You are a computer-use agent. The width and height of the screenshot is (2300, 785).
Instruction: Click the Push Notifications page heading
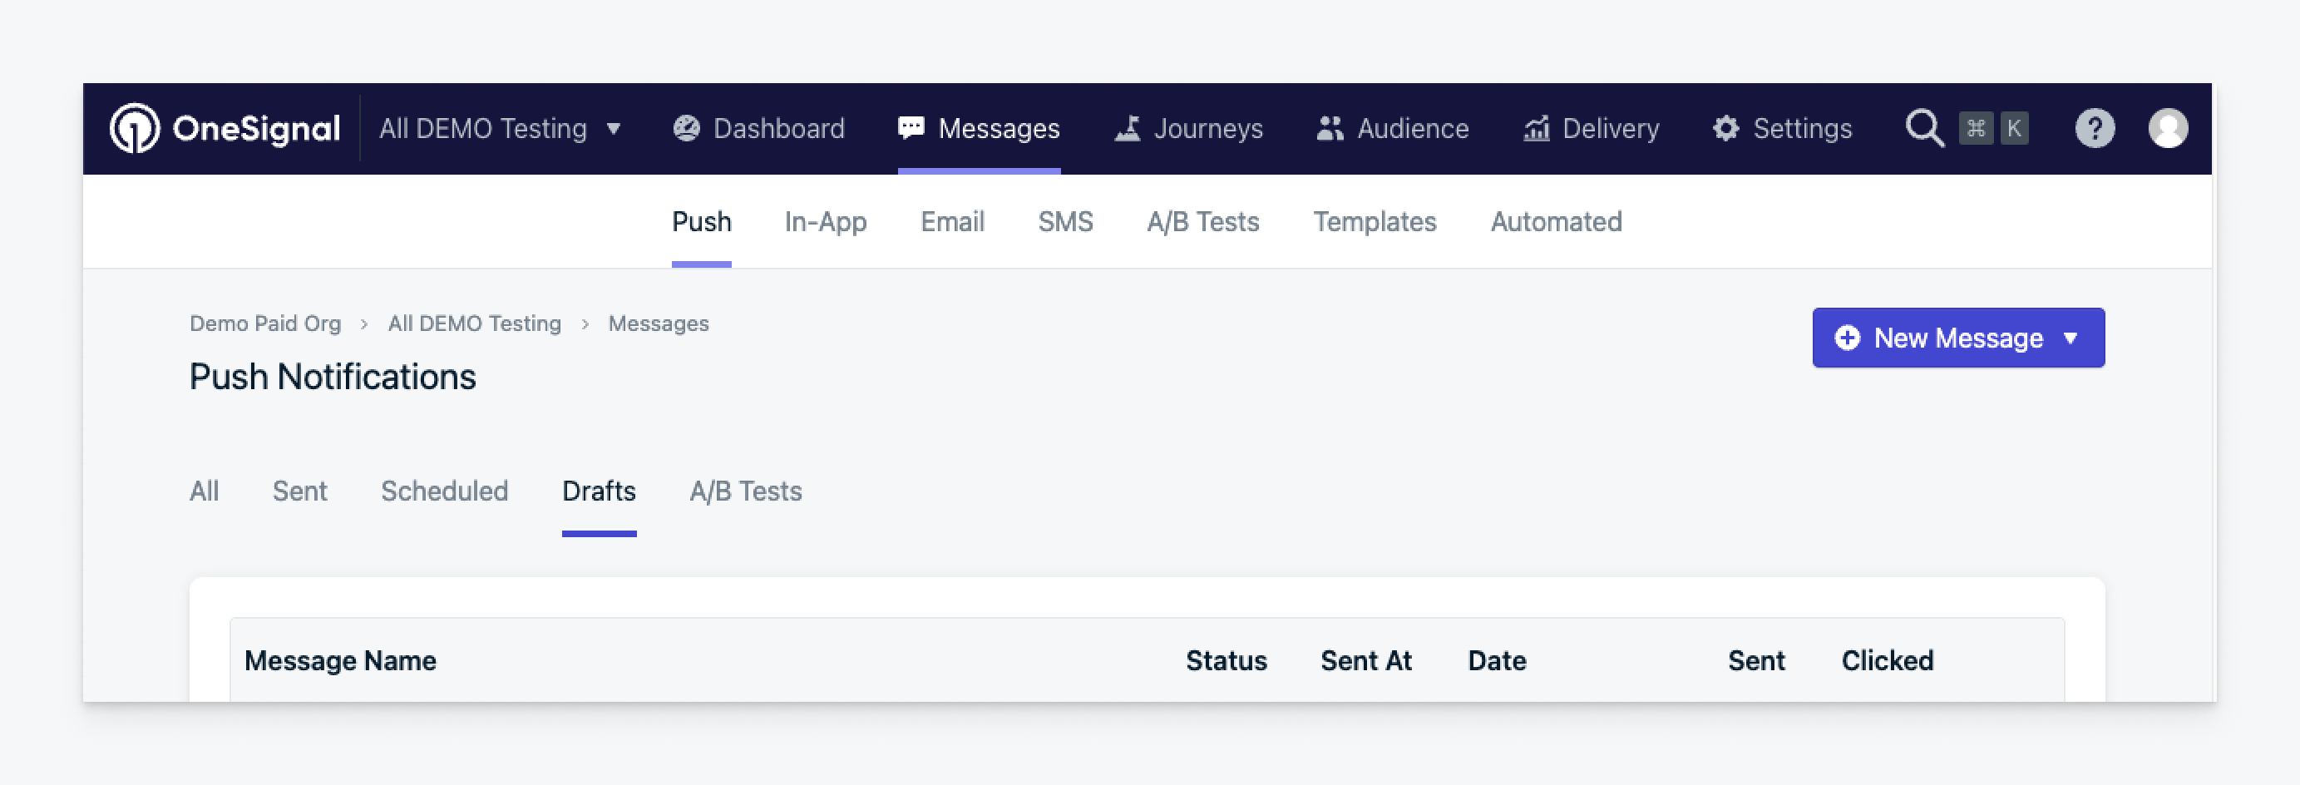tap(332, 377)
